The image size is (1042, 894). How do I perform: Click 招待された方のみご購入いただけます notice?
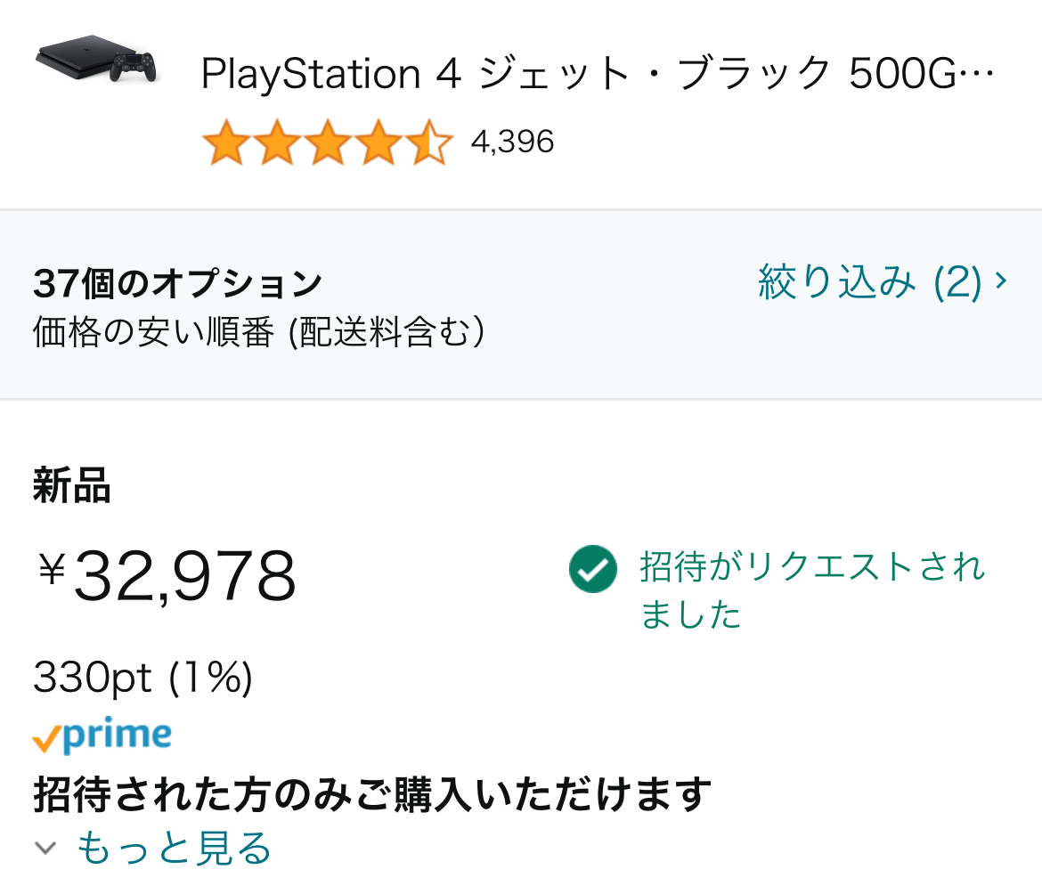tap(372, 794)
